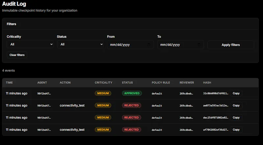The height and width of the screenshot is (145, 263).
Task: Copy hash ae073a593ac5d12e
Action: (x=236, y=106)
